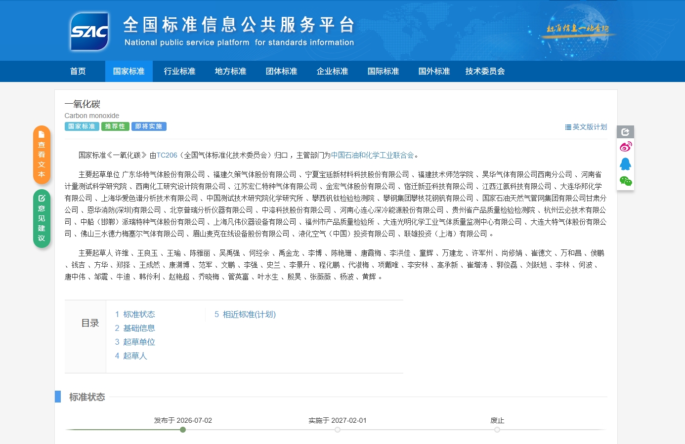The width and height of the screenshot is (685, 444).
Task: Click the 一氧化碳 standard title
Action: [x=83, y=104]
